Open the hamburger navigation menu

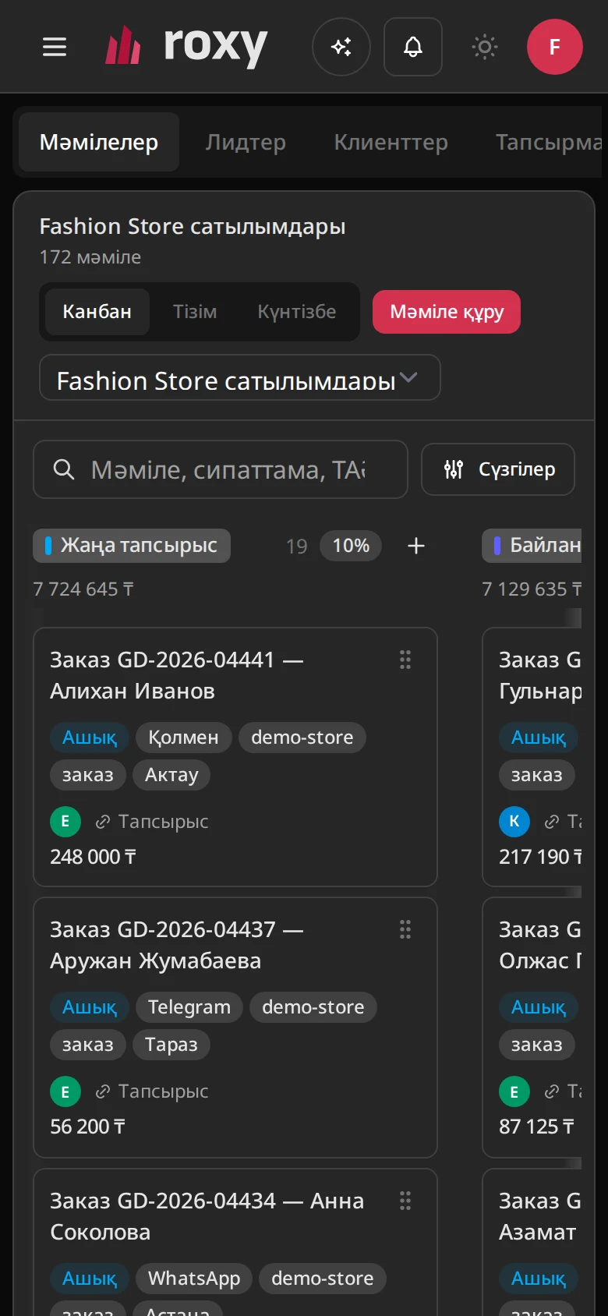(x=55, y=47)
